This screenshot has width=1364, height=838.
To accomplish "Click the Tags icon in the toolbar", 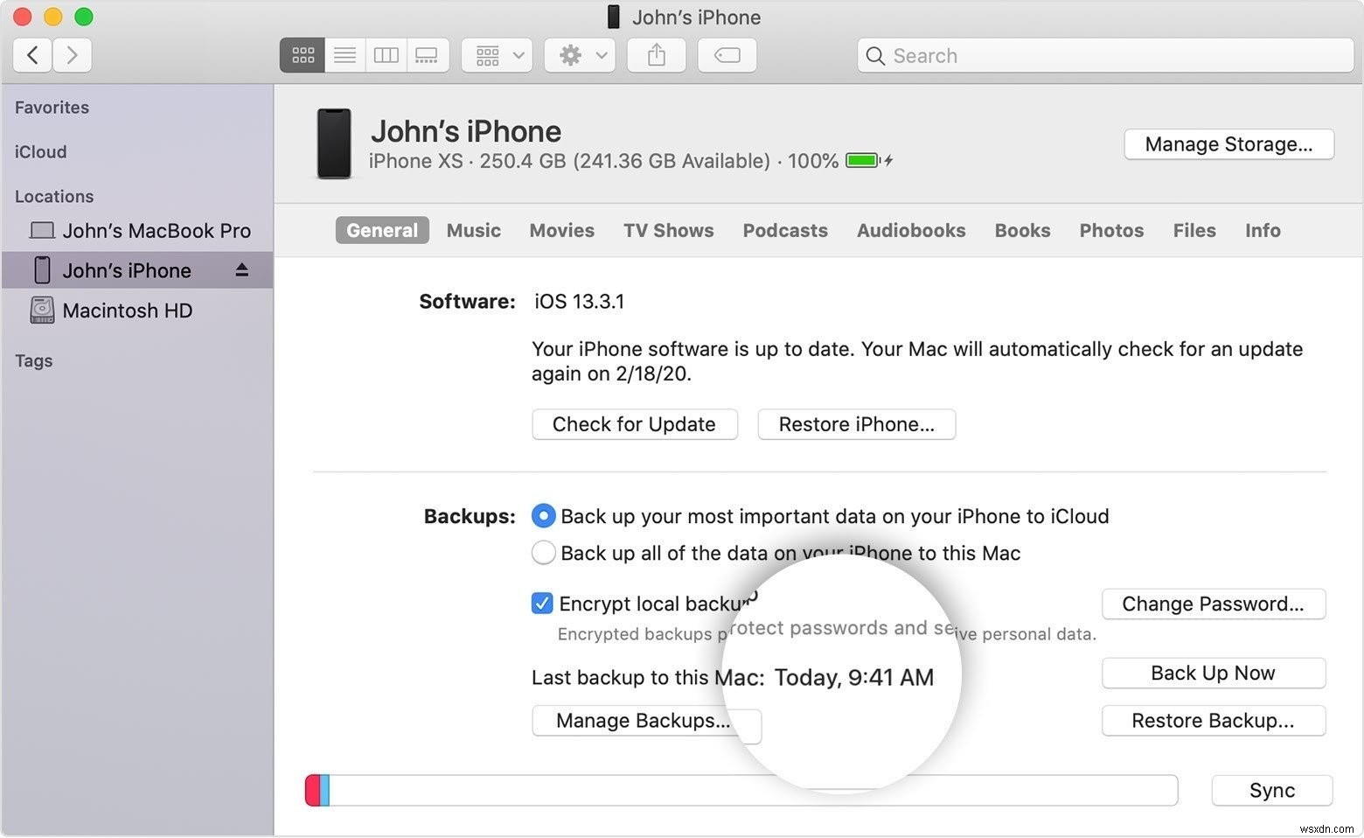I will pos(727,54).
